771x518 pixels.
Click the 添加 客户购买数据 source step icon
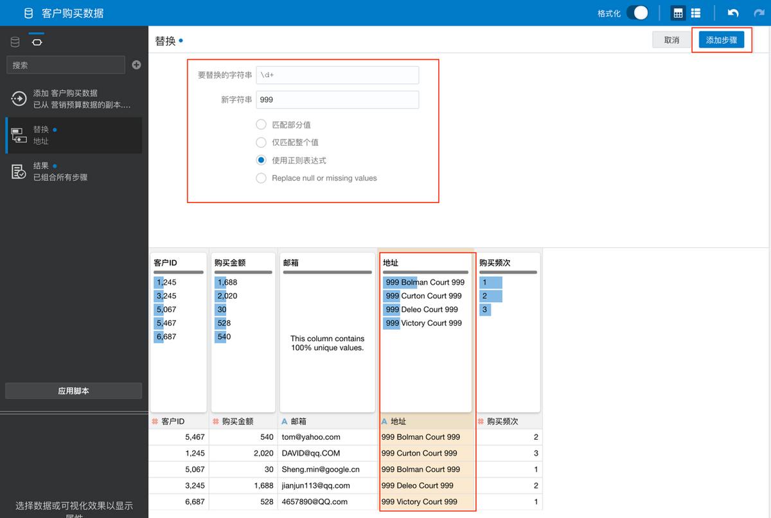pos(18,98)
